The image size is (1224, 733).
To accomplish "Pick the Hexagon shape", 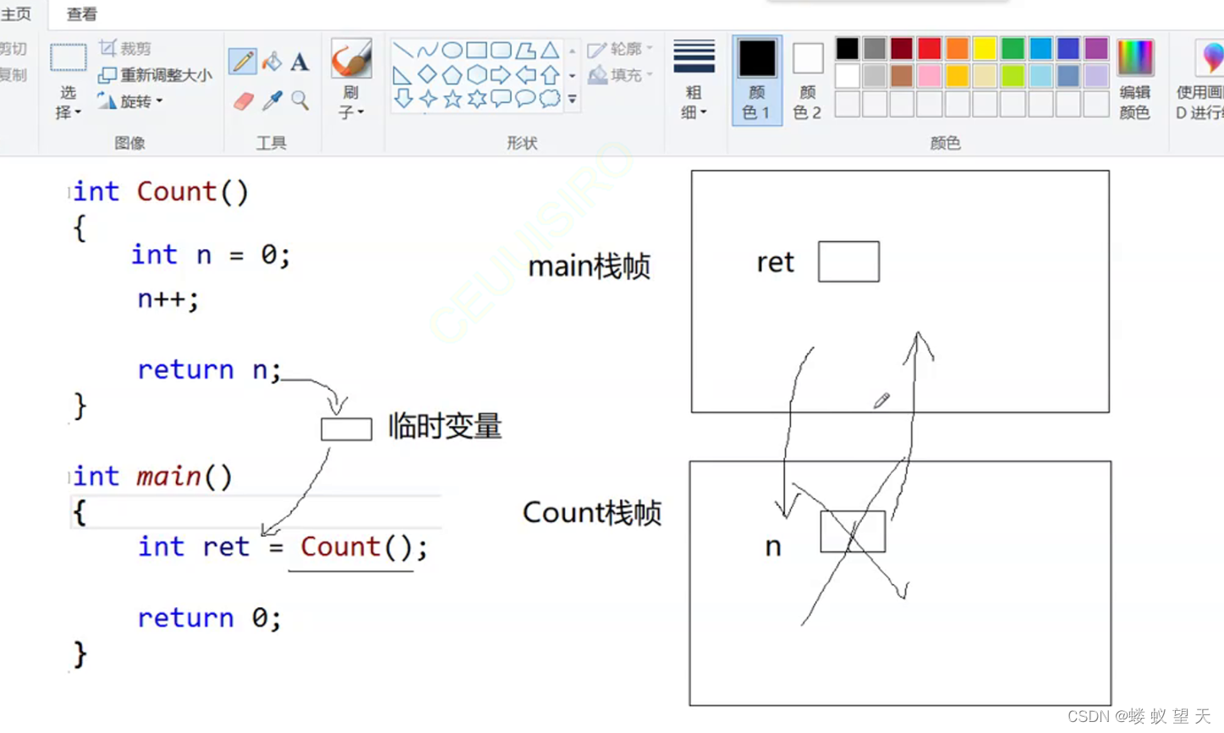I will pyautogui.click(x=476, y=74).
